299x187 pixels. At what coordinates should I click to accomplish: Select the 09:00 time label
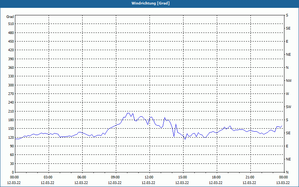coord(116,177)
